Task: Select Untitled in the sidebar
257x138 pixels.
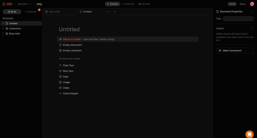Action: [x=21, y=23]
